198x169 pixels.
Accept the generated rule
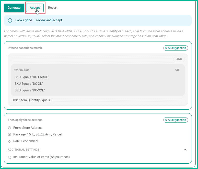click(x=35, y=8)
